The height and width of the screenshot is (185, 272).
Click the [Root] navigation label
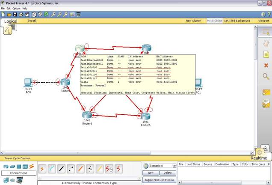(x=32, y=21)
